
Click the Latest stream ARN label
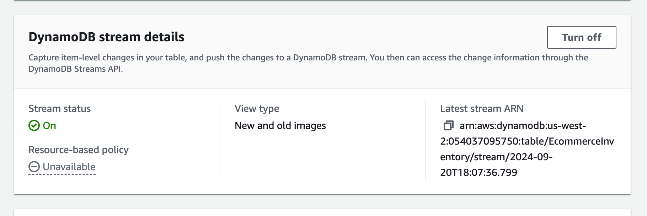click(x=481, y=108)
